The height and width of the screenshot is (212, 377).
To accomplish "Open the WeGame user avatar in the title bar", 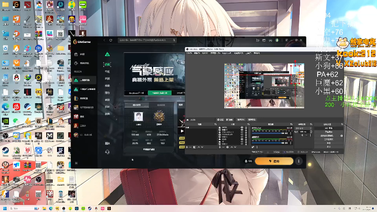I will point(277,40).
